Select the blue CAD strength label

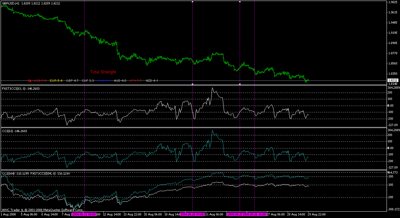[104, 81]
